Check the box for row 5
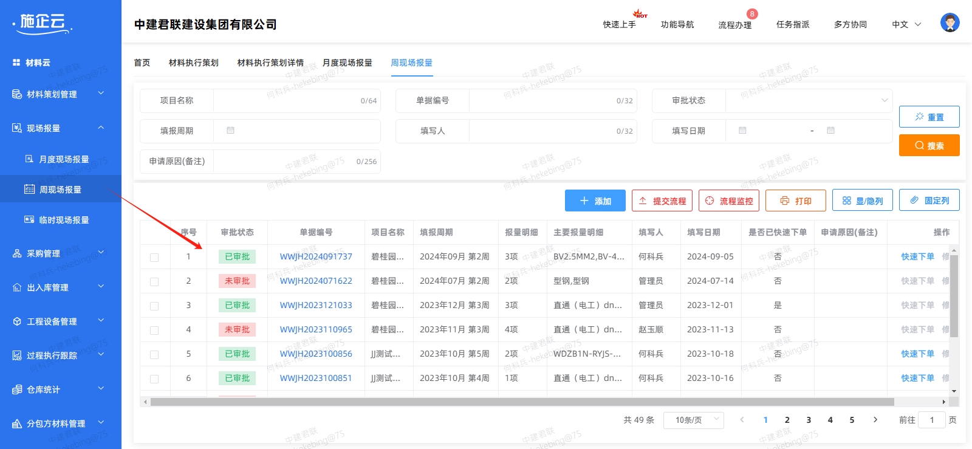972x449 pixels. [x=154, y=355]
